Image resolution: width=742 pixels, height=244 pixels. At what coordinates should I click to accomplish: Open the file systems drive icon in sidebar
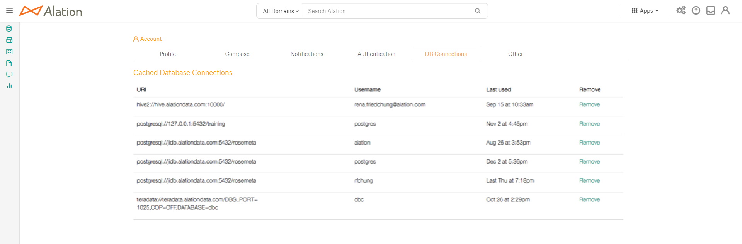[x=9, y=40]
